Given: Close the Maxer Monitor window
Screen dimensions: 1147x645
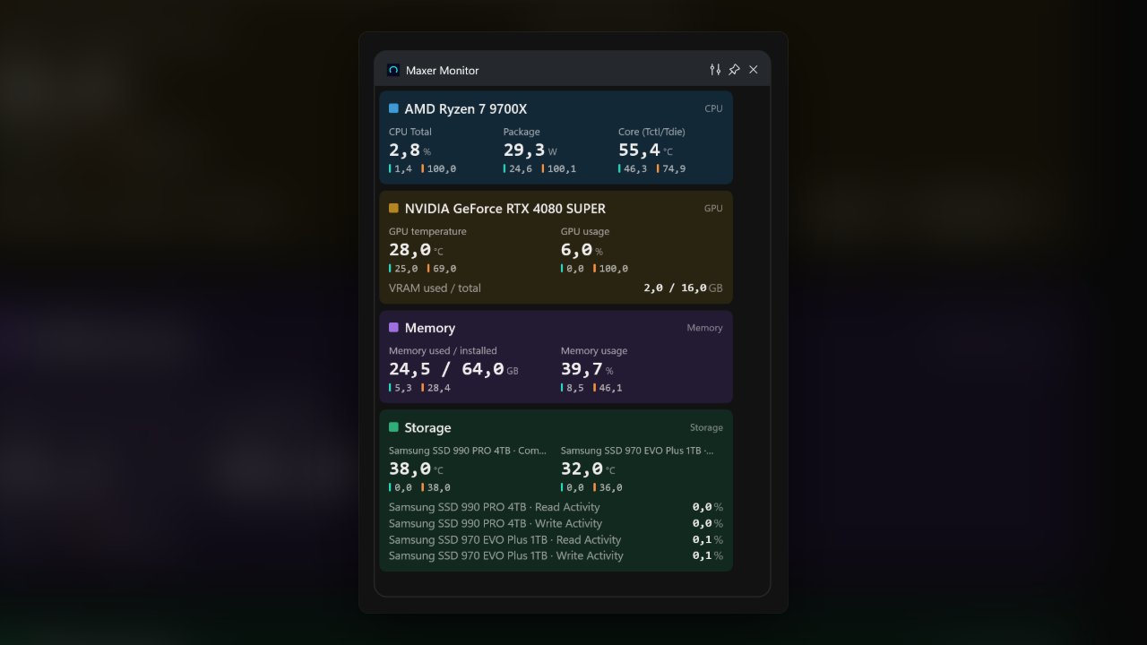Looking at the screenshot, I should [753, 70].
